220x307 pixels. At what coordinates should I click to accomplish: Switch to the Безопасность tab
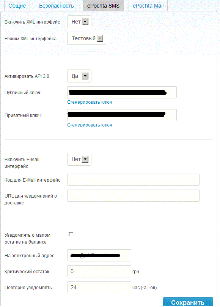pyautogui.click(x=56, y=6)
